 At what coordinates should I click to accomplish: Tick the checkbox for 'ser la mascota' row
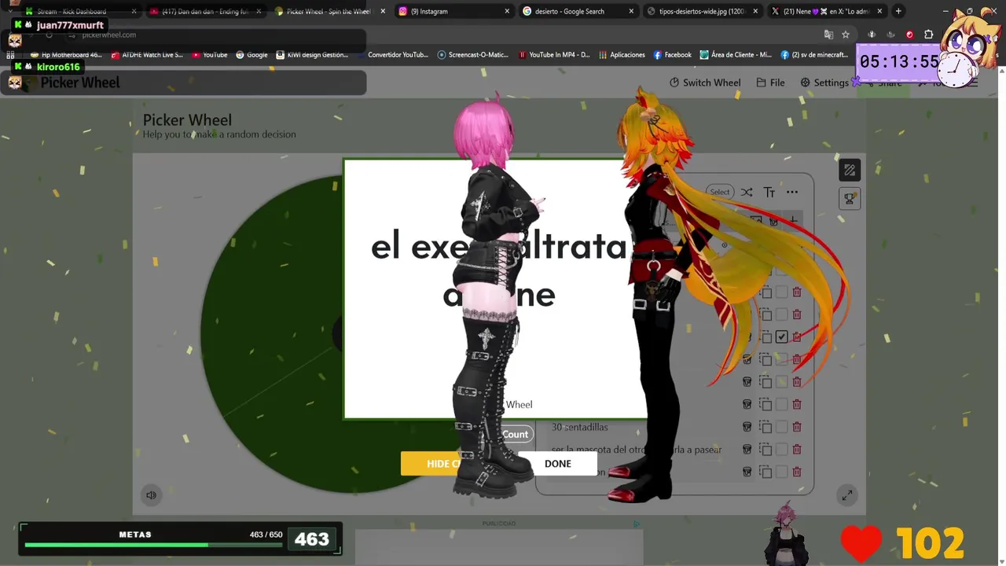coord(781,449)
